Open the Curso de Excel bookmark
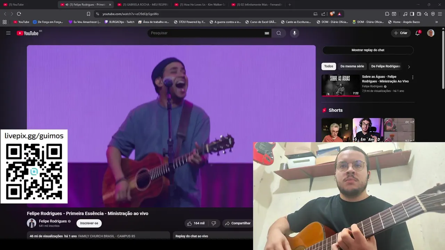Screen dimensions: 445x250 click(261, 22)
